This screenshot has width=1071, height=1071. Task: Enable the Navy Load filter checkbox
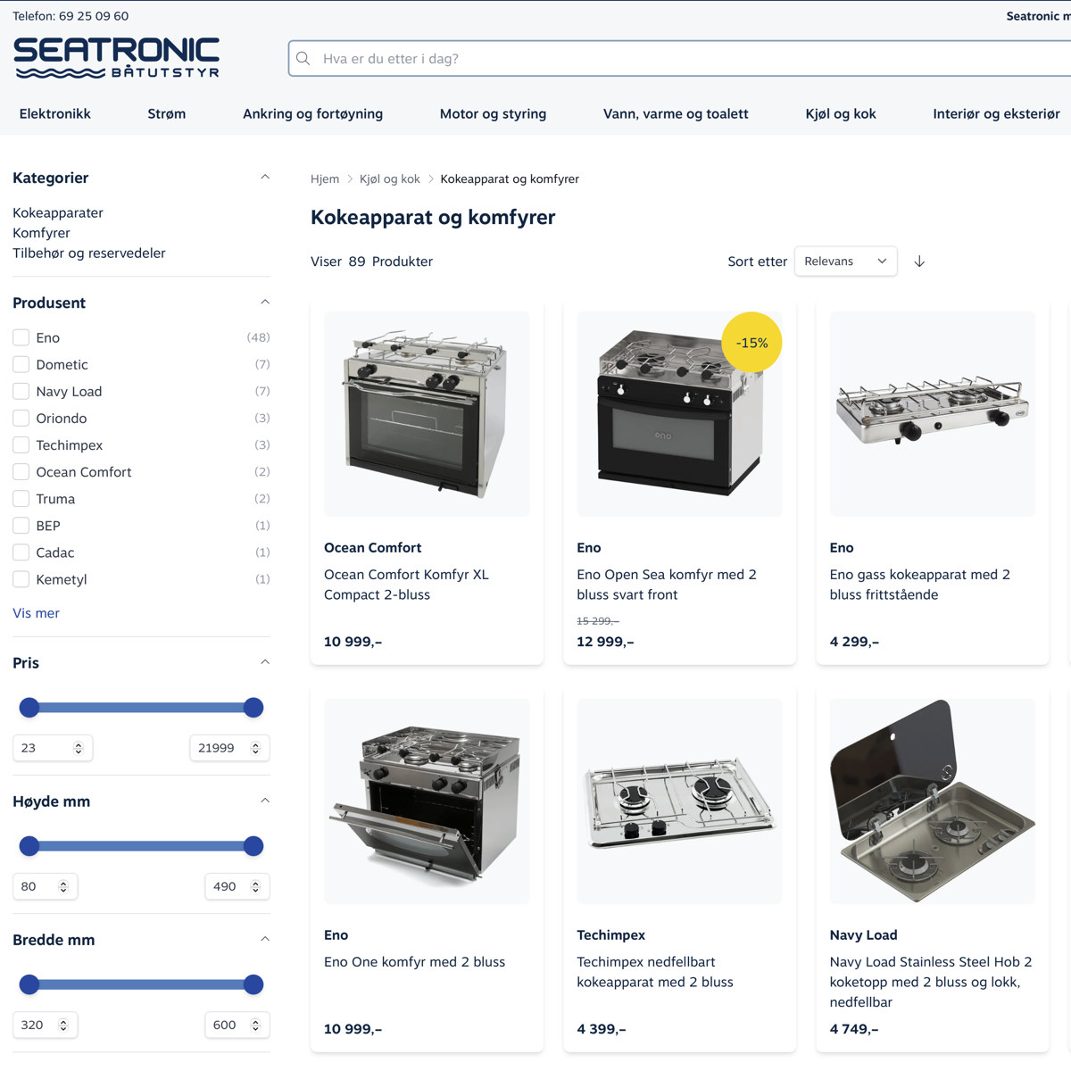[x=21, y=391]
